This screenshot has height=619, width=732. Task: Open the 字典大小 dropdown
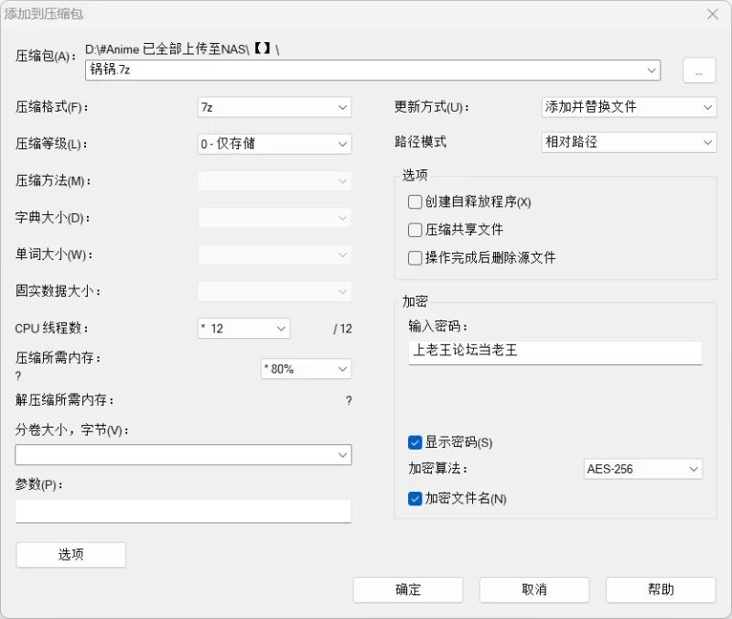click(x=274, y=218)
